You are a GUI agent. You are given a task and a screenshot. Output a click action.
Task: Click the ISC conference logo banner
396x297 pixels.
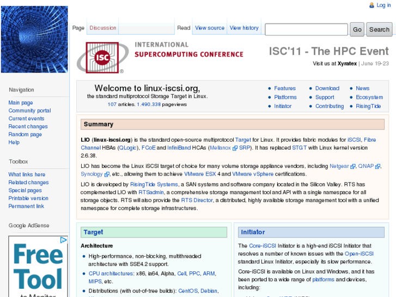coord(160,58)
